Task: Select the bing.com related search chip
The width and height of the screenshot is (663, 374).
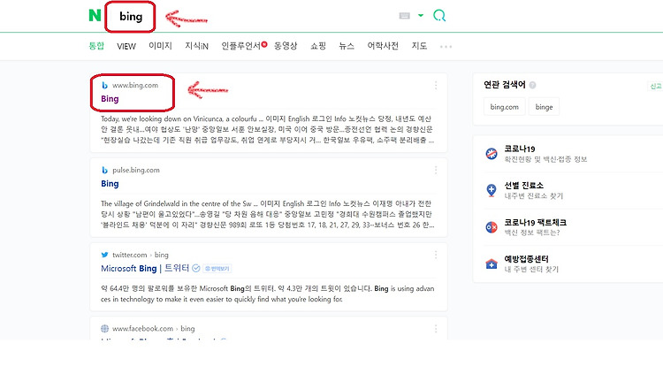Action: 505,107
